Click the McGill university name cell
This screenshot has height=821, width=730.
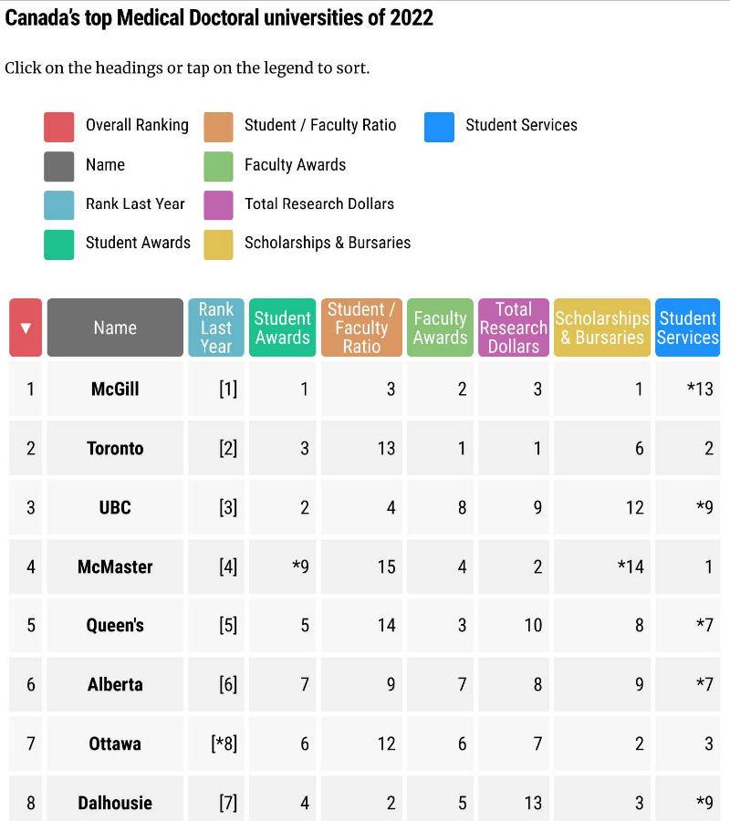point(115,389)
